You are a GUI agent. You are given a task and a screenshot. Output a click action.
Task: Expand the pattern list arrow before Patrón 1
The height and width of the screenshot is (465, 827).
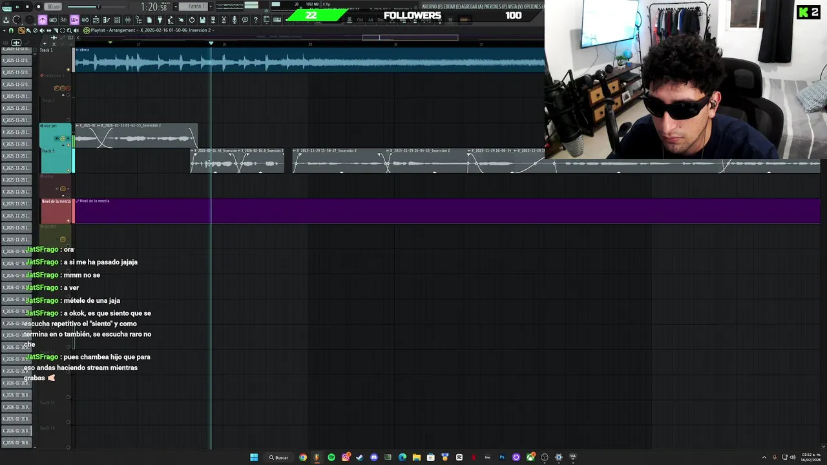[176, 6]
